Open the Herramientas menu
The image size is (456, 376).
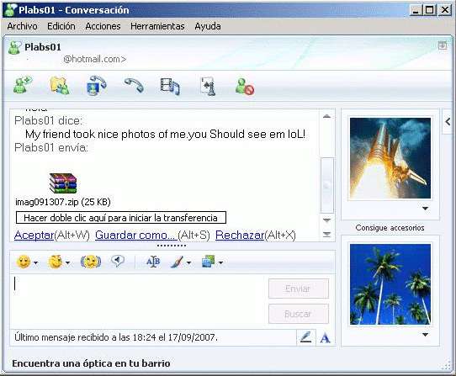(157, 26)
